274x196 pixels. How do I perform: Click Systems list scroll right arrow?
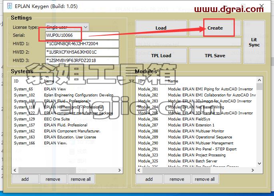119,170
